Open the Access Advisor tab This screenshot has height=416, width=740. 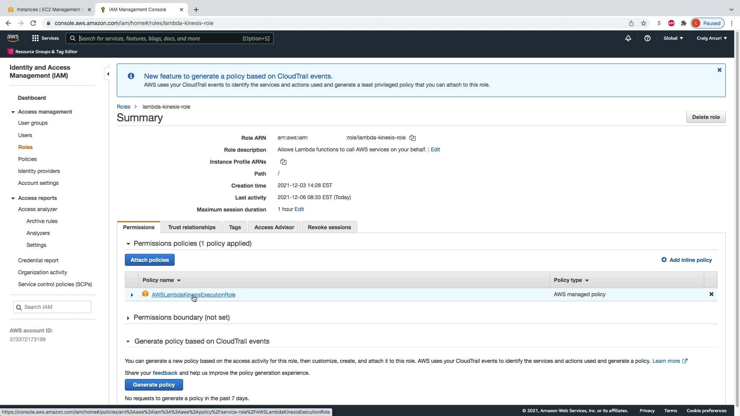(274, 227)
